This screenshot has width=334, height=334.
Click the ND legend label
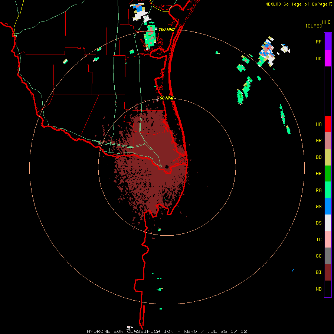[x=318, y=289]
